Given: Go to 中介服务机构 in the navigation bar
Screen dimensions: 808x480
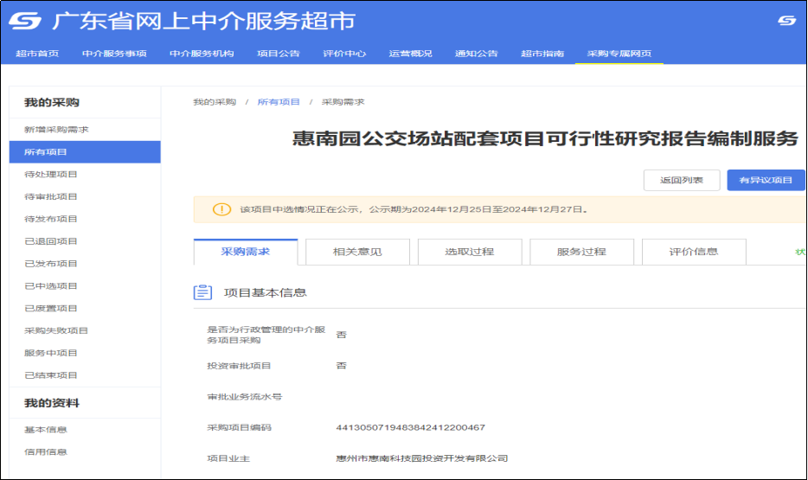Looking at the screenshot, I should (202, 54).
